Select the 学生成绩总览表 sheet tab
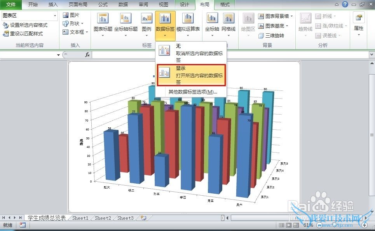This screenshot has height=231, width=375. pos(47,218)
